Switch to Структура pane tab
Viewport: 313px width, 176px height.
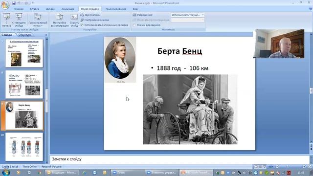pos(25,35)
